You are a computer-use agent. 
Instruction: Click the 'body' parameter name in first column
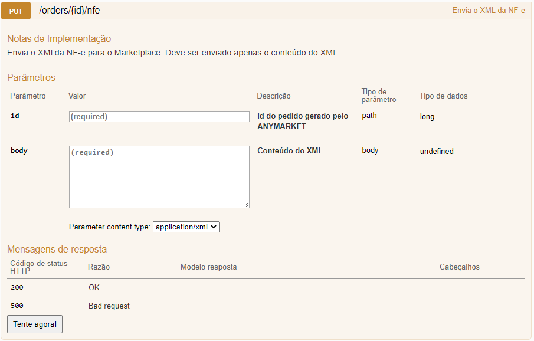(x=19, y=150)
